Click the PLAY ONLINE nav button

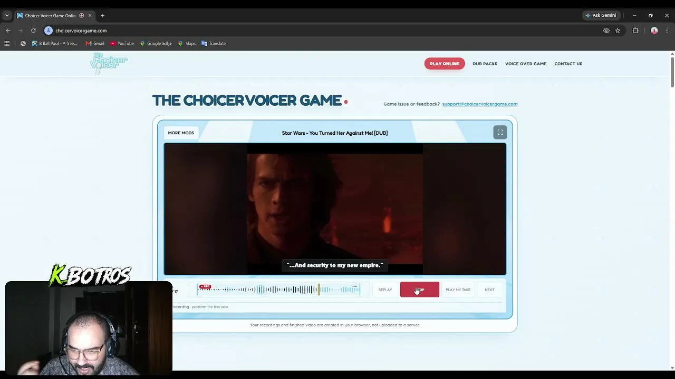[445, 64]
